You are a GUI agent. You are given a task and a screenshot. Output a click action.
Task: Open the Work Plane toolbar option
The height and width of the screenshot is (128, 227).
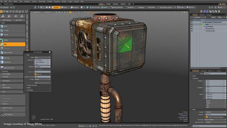(151, 7)
